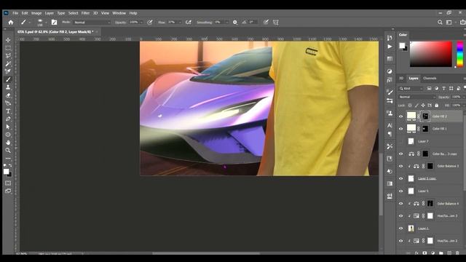Select the Color Fill 1 layer name
The height and width of the screenshot is (262, 466).
click(x=440, y=129)
